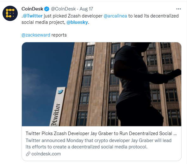The width and height of the screenshot is (187, 164).
Task: Open the CoinDesk profile avatar
Action: coord(10,13)
